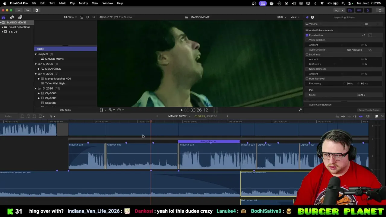The height and width of the screenshot is (217, 386).
Task: Select the 60 Hz frequency radio button
Action: 359,83
